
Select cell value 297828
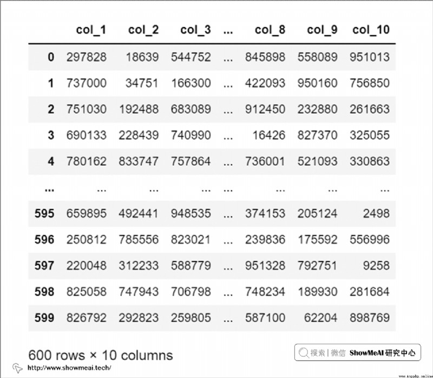87,57
